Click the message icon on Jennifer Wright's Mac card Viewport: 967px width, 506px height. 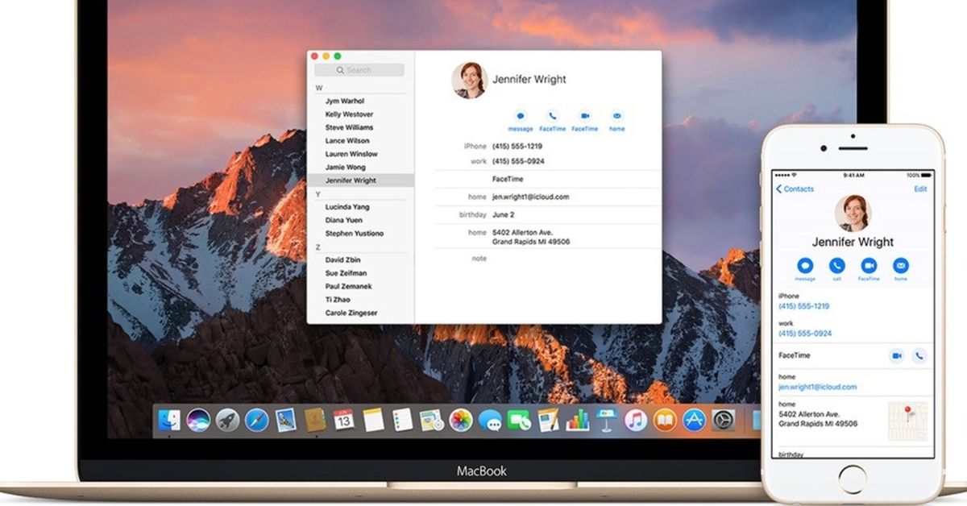521,115
